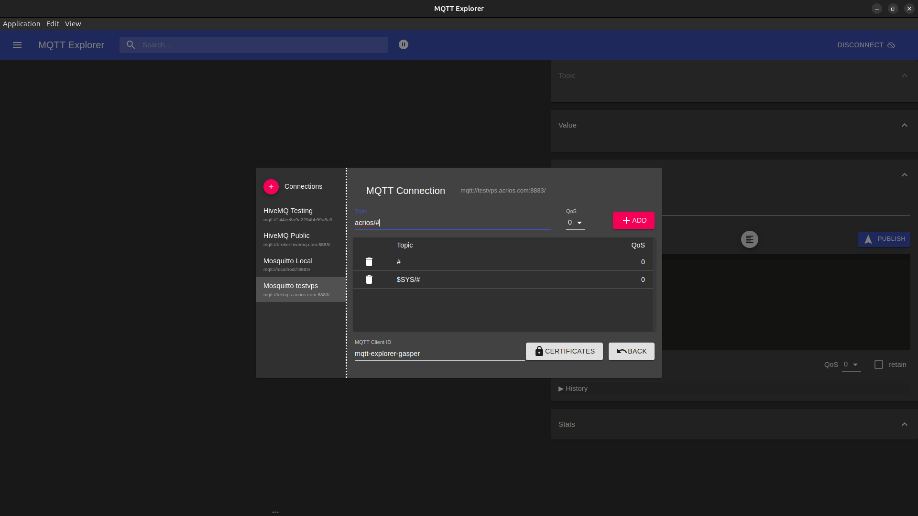Enable the retain checkbox
Screen dimensions: 918x516
click(879, 365)
